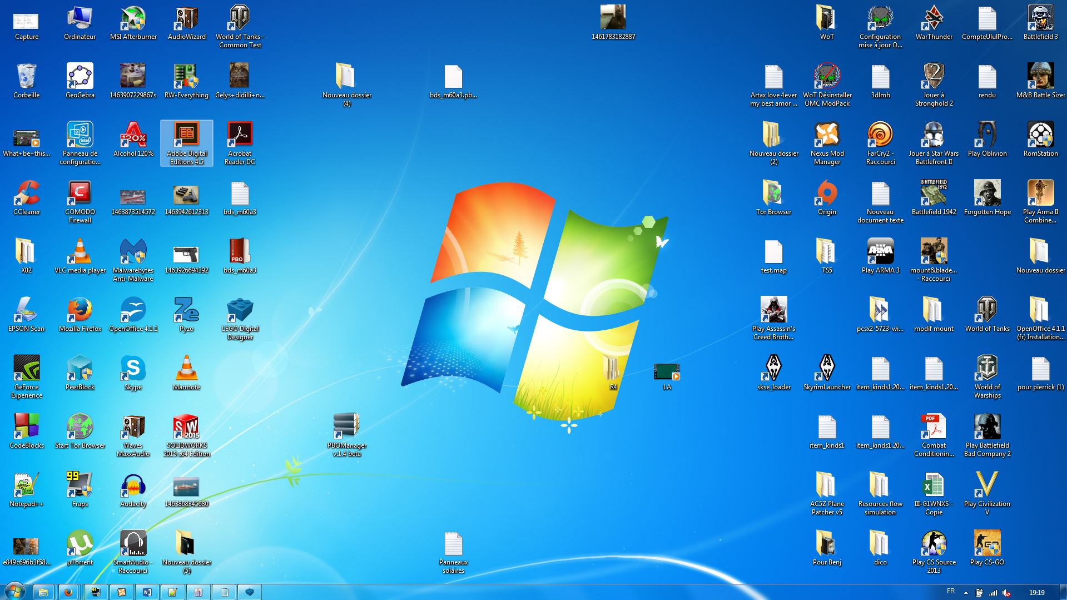The width and height of the screenshot is (1067, 600).
Task: Select the Play Oblivion desktop icon
Action: 987,140
